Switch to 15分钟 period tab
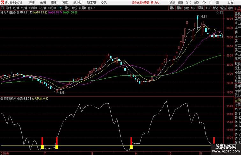Viewport: 241px width, 155px height. (33, 8)
